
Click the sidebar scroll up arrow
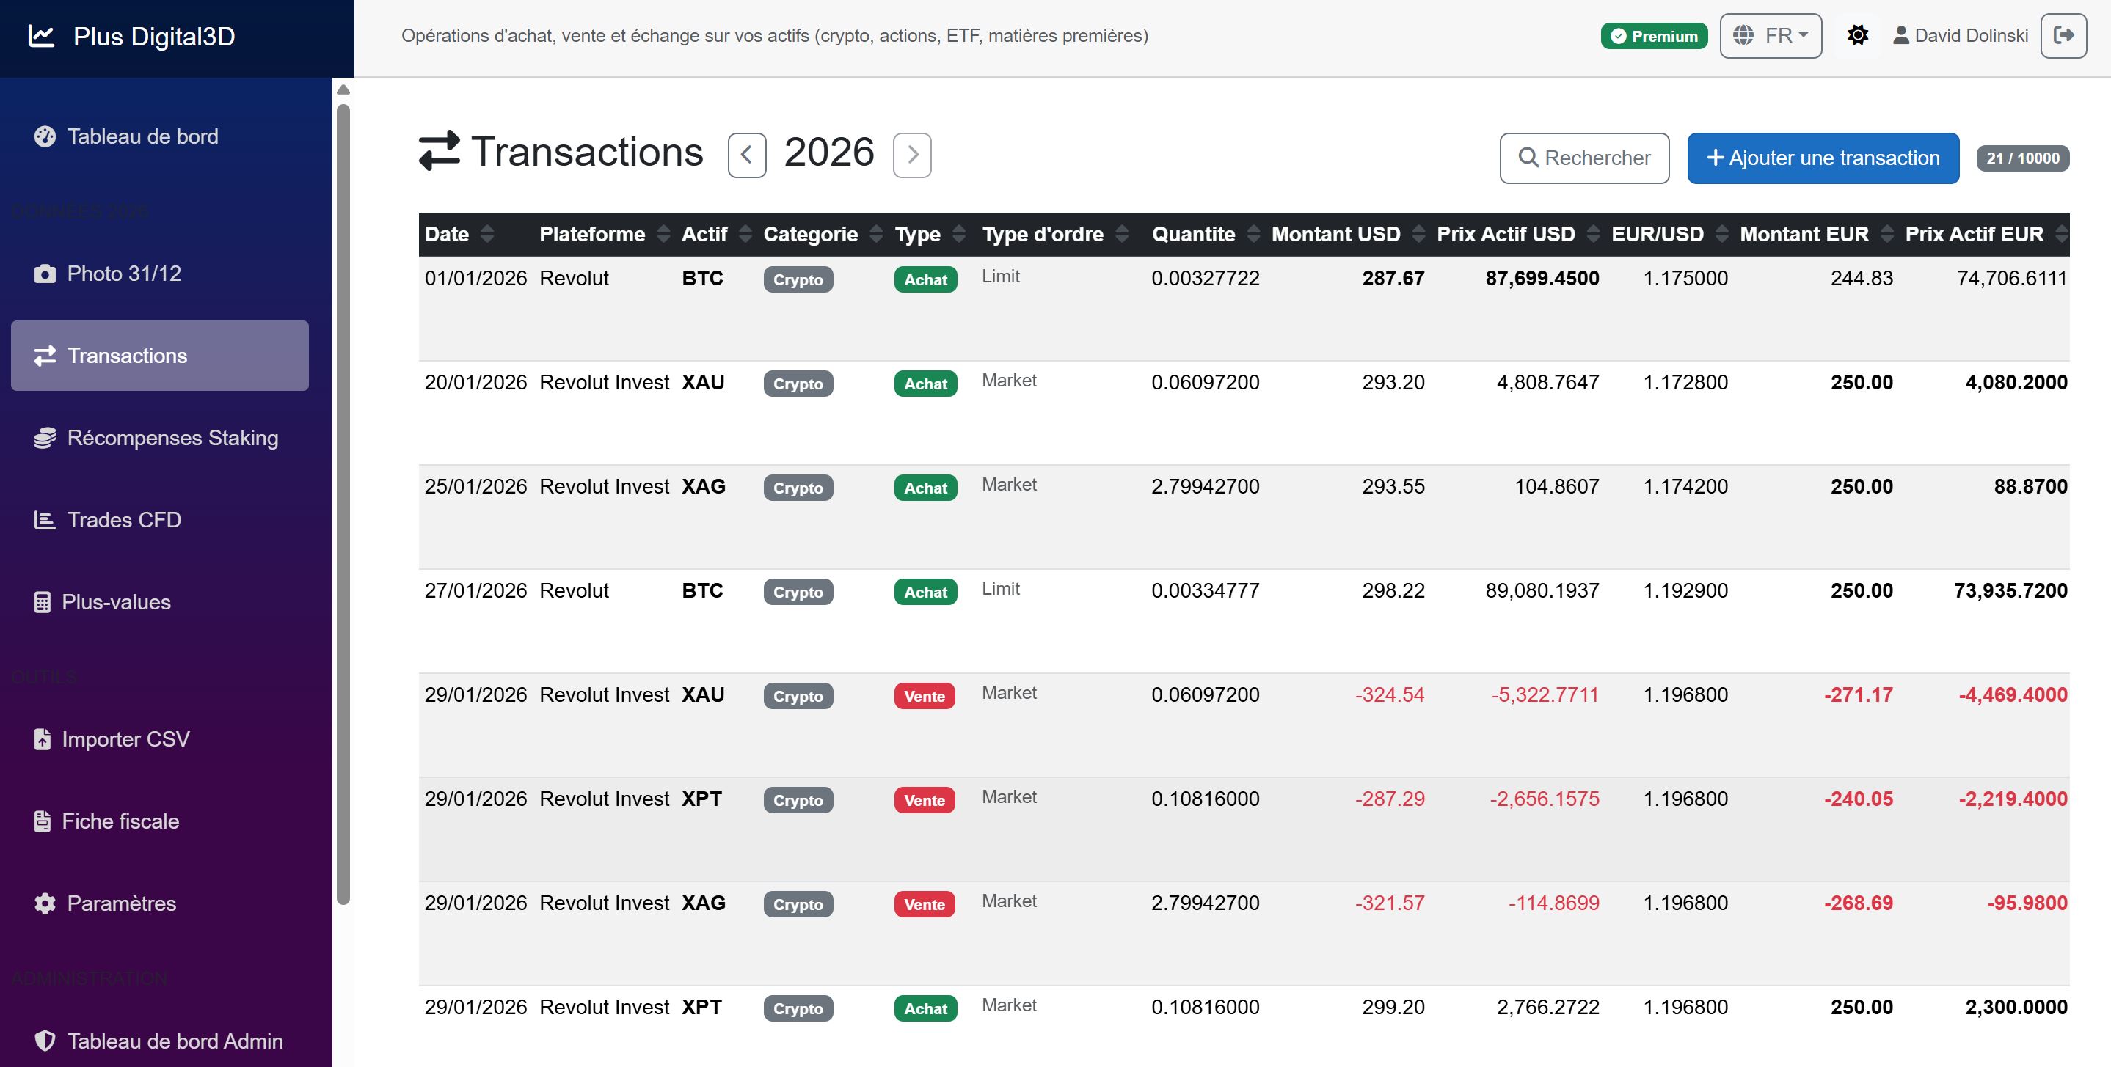[343, 89]
